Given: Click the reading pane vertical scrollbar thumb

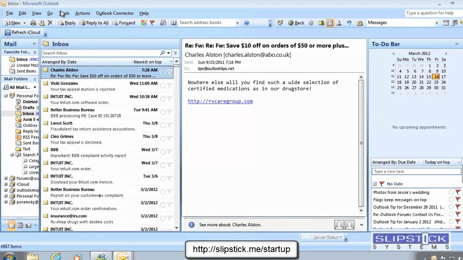Looking at the screenshot, I should tap(361, 143).
